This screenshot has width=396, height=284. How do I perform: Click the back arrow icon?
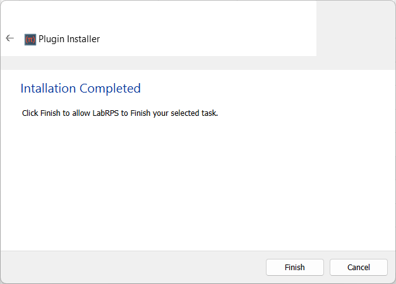click(x=9, y=38)
